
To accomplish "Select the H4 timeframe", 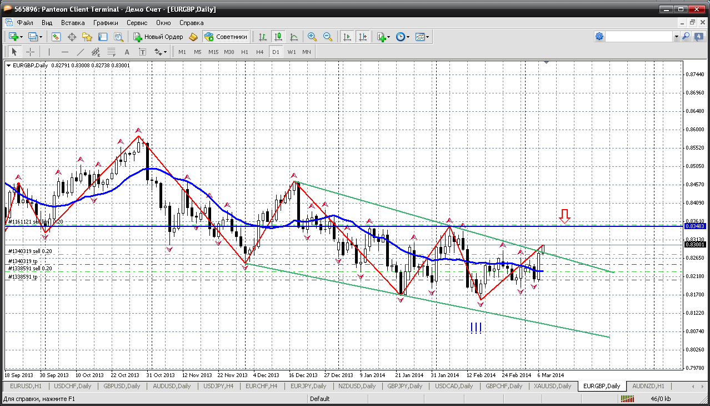I will click(x=259, y=52).
